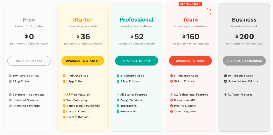Select the Upgrade to Team button
The image size is (273, 135).
point(190,61)
